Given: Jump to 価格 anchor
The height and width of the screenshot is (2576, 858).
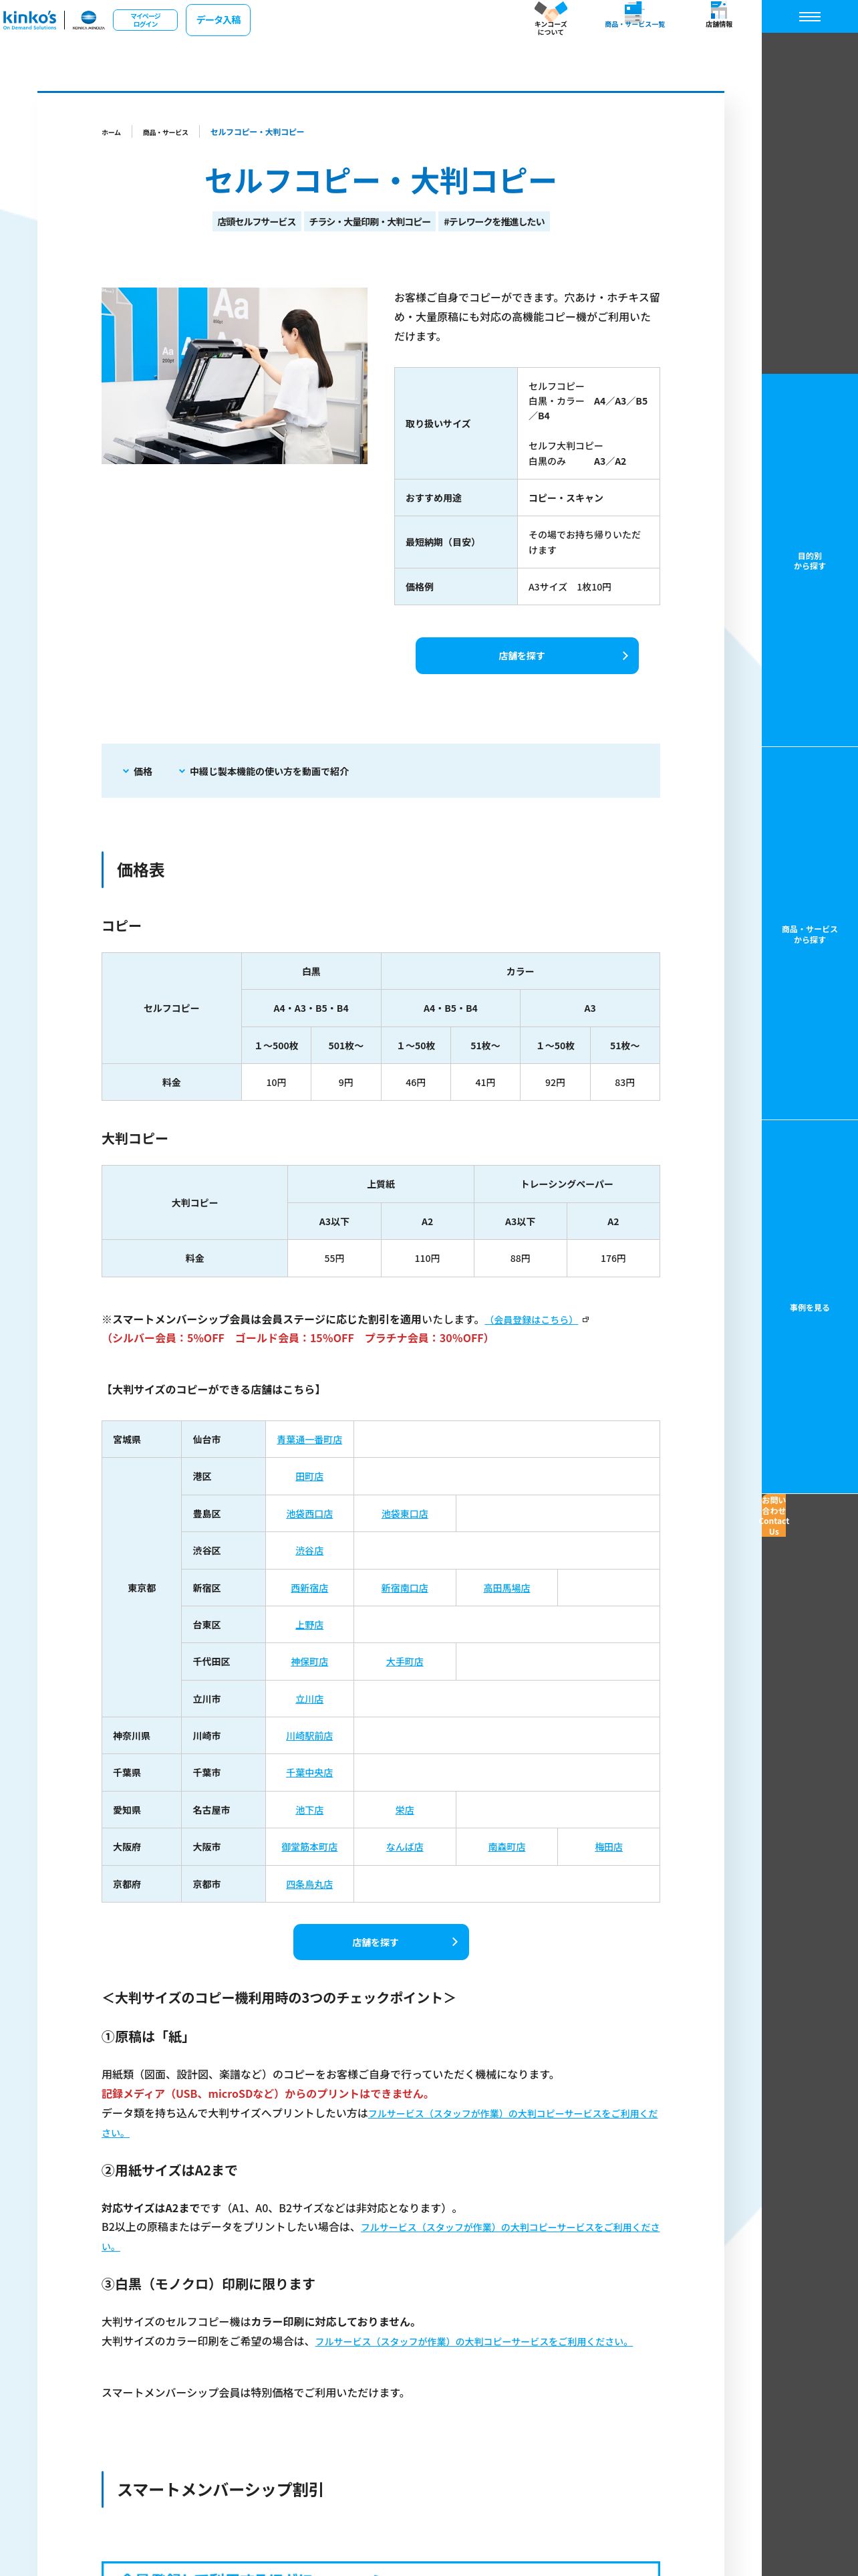Looking at the screenshot, I should click(x=138, y=772).
